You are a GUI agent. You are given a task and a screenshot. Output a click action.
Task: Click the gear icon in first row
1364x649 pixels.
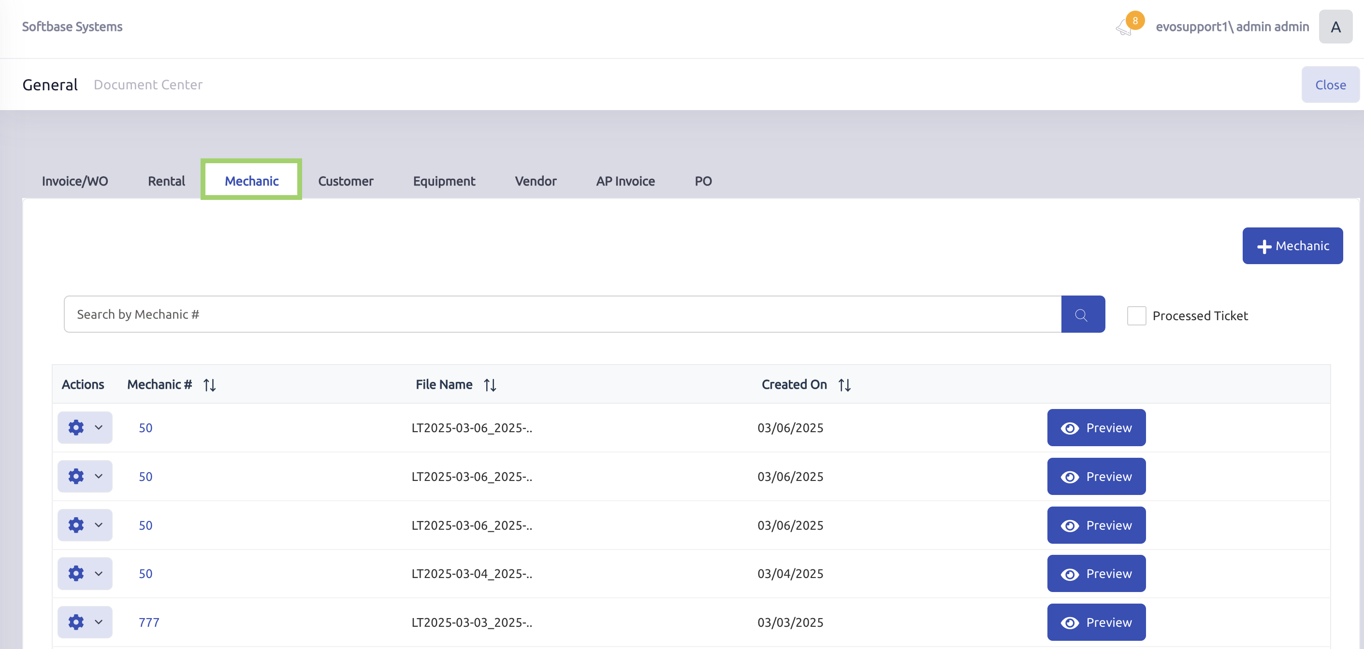(x=76, y=427)
